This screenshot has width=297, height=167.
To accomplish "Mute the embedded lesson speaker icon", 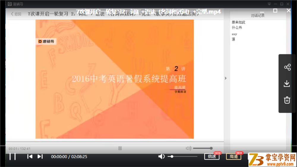I will click(189, 148).
